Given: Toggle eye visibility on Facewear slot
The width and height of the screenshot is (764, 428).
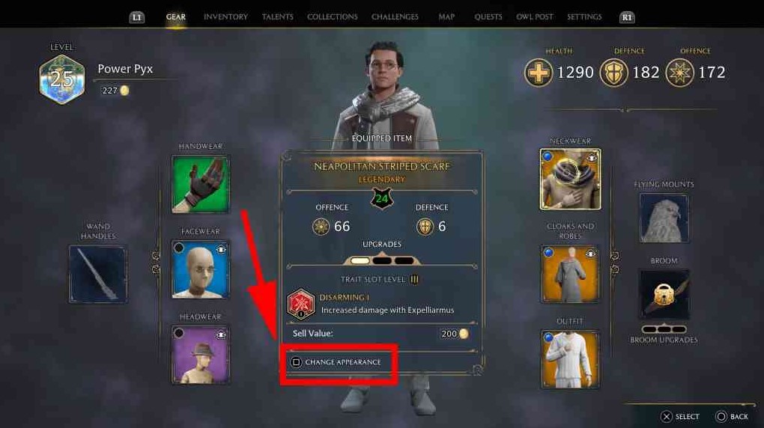Looking at the screenshot, I should [221, 249].
